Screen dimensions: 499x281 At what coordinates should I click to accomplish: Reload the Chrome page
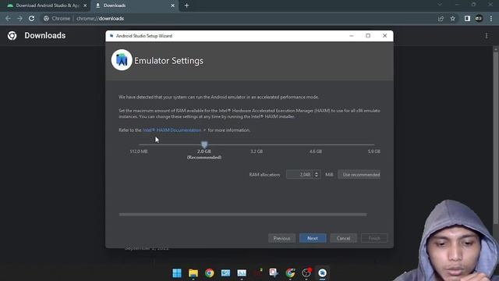[x=31, y=19]
